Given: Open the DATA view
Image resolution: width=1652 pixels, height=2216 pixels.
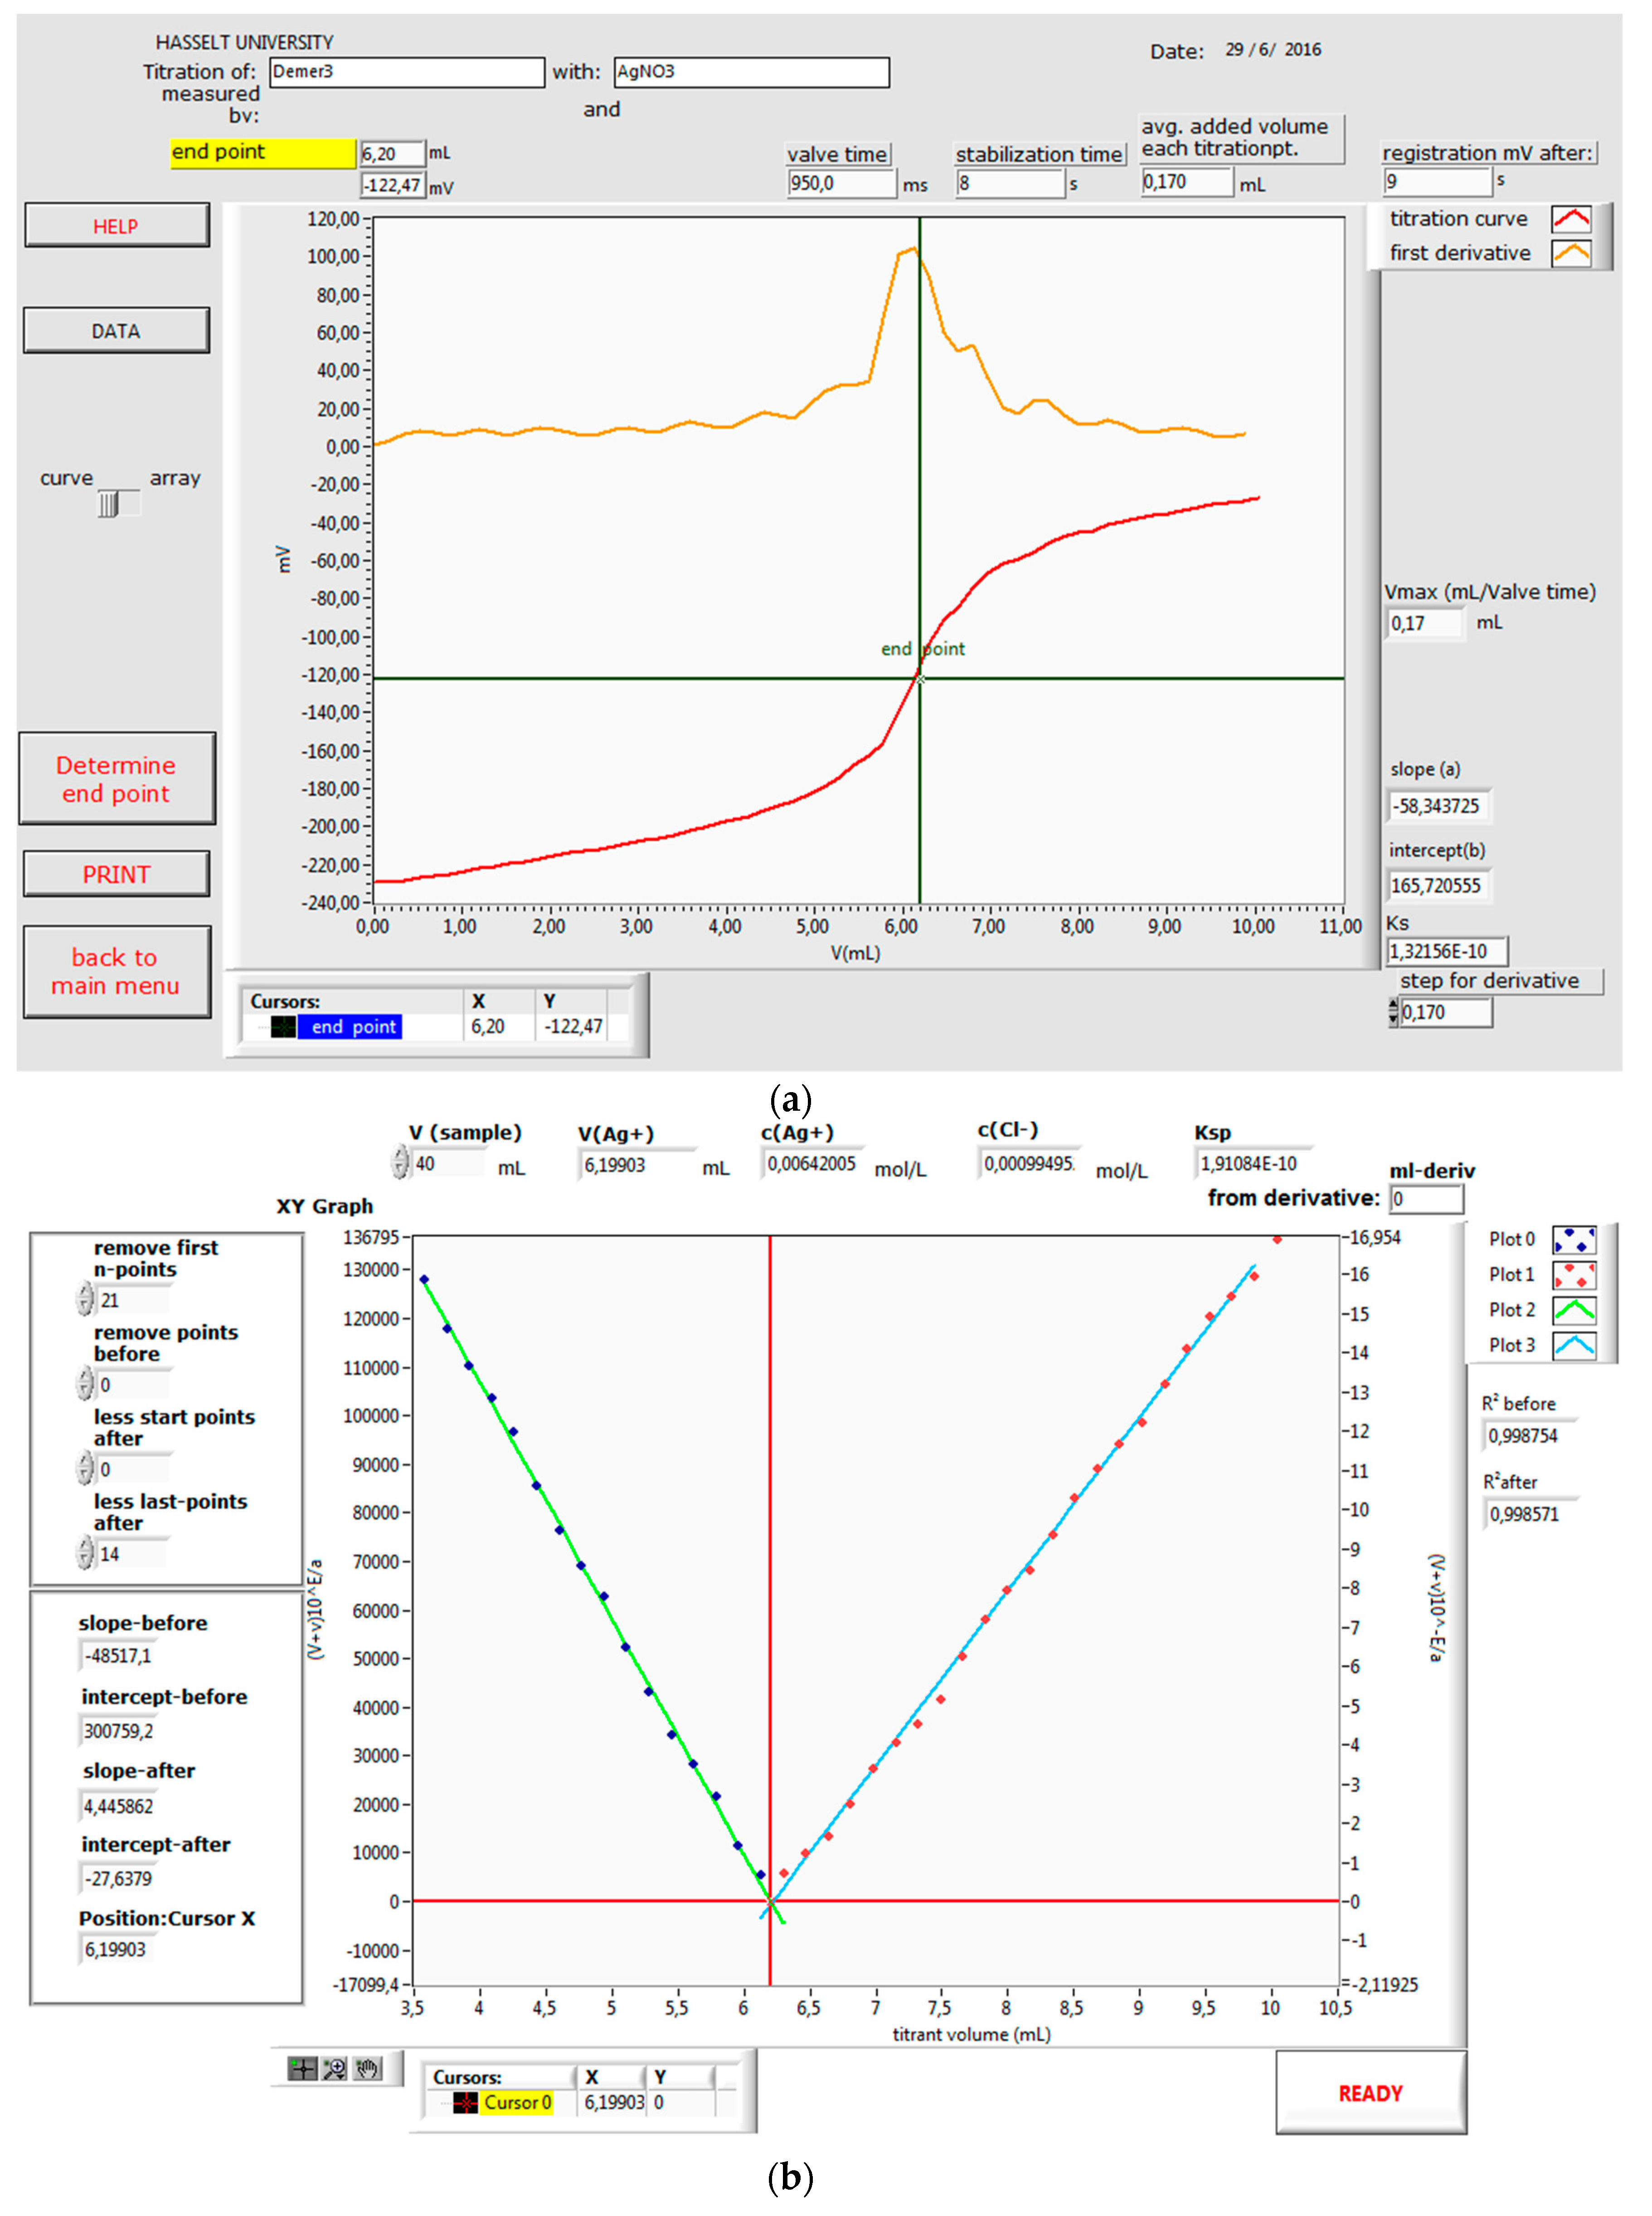Looking at the screenshot, I should coord(116,331).
